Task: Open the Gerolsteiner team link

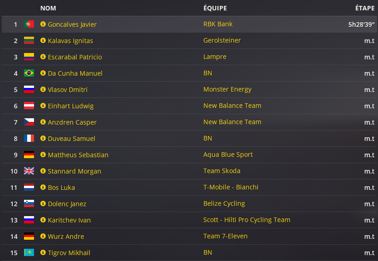Action: tap(222, 40)
